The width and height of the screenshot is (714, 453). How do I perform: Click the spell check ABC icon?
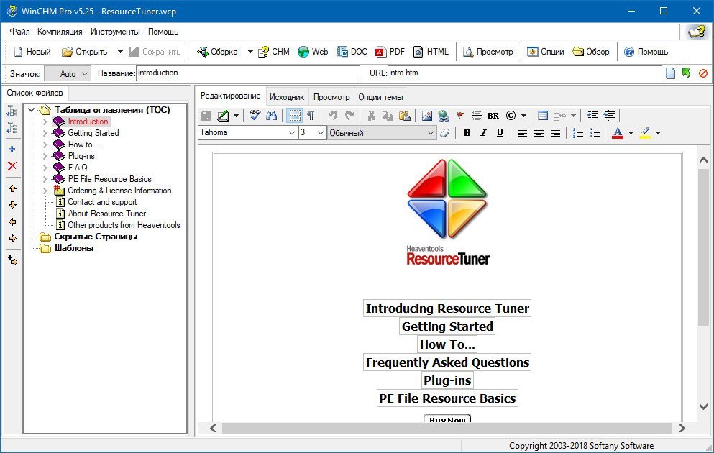coord(255,115)
